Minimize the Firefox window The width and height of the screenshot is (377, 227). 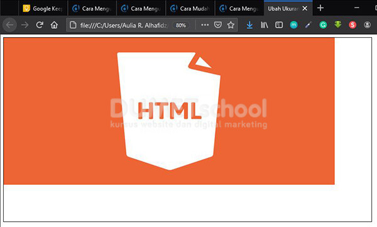point(357,8)
